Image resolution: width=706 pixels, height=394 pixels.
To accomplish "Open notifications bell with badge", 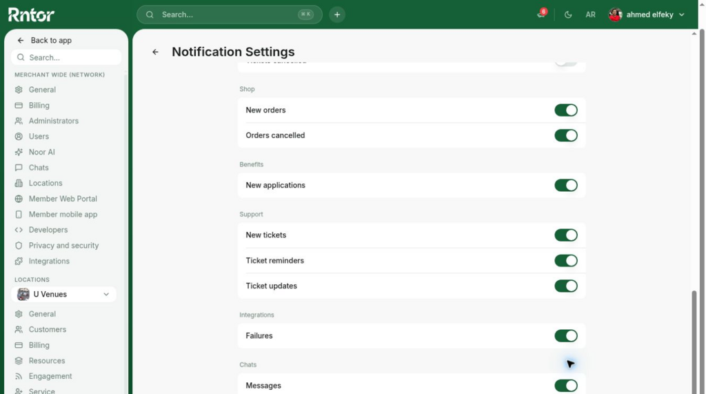I will [541, 14].
